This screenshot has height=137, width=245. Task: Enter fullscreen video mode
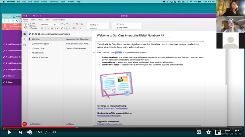click(237, 132)
